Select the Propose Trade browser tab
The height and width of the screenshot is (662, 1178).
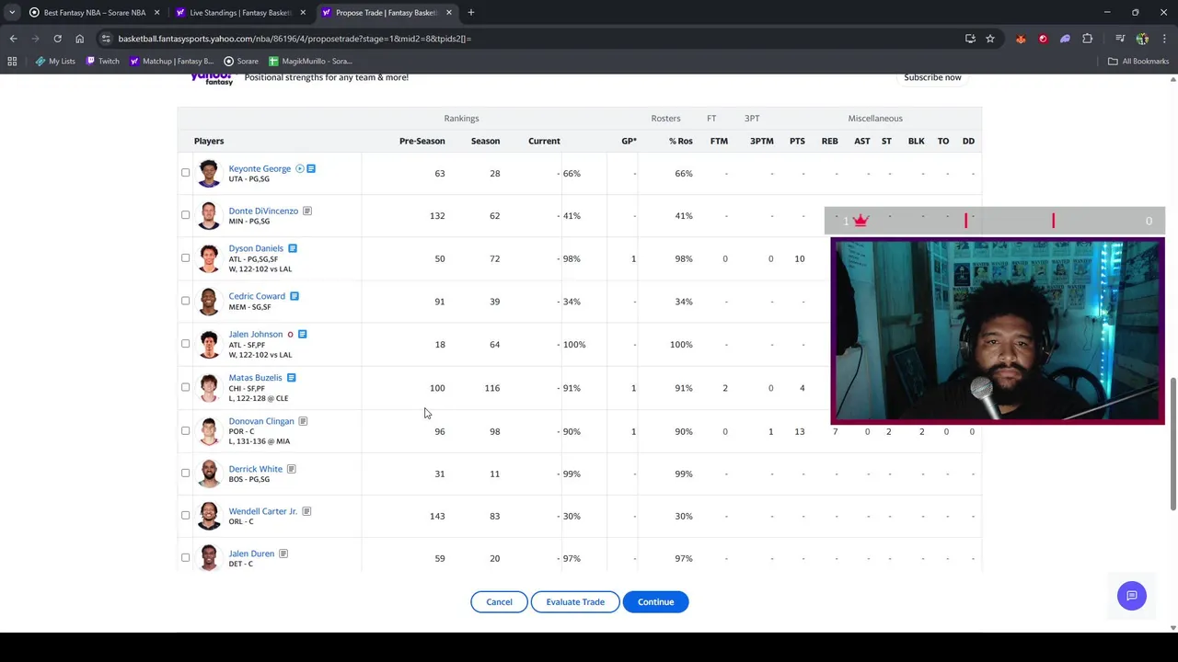(x=386, y=13)
